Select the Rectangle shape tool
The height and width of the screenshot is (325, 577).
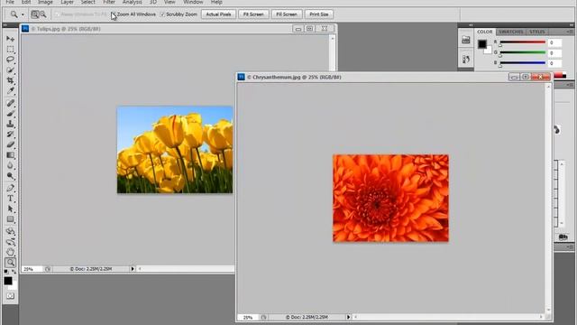click(x=10, y=219)
